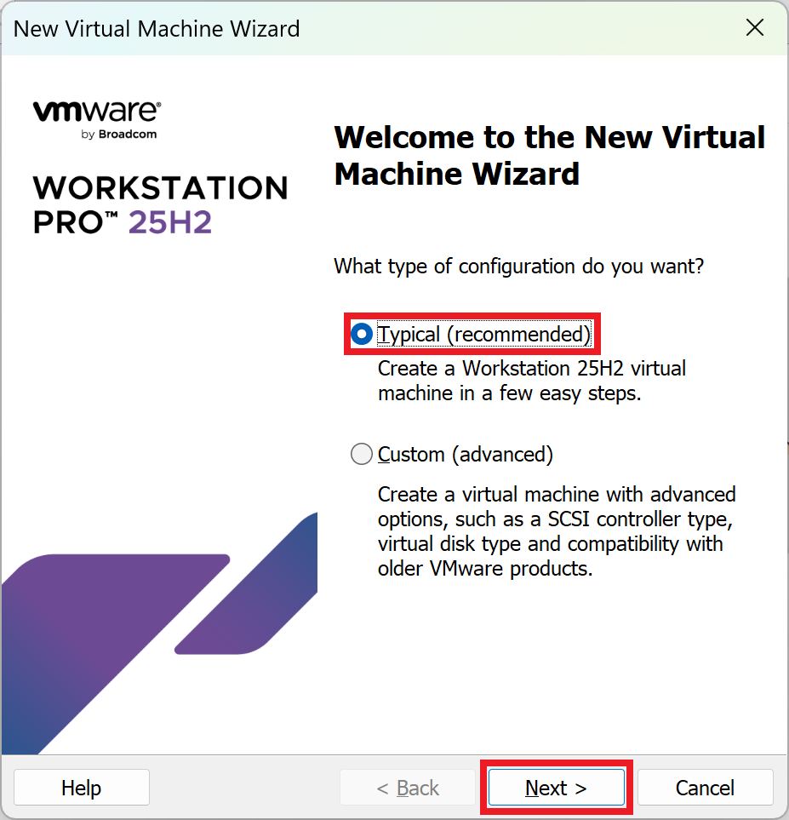Click the Typical (recommended) label text
Image resolution: width=789 pixels, height=820 pixels.
(483, 335)
